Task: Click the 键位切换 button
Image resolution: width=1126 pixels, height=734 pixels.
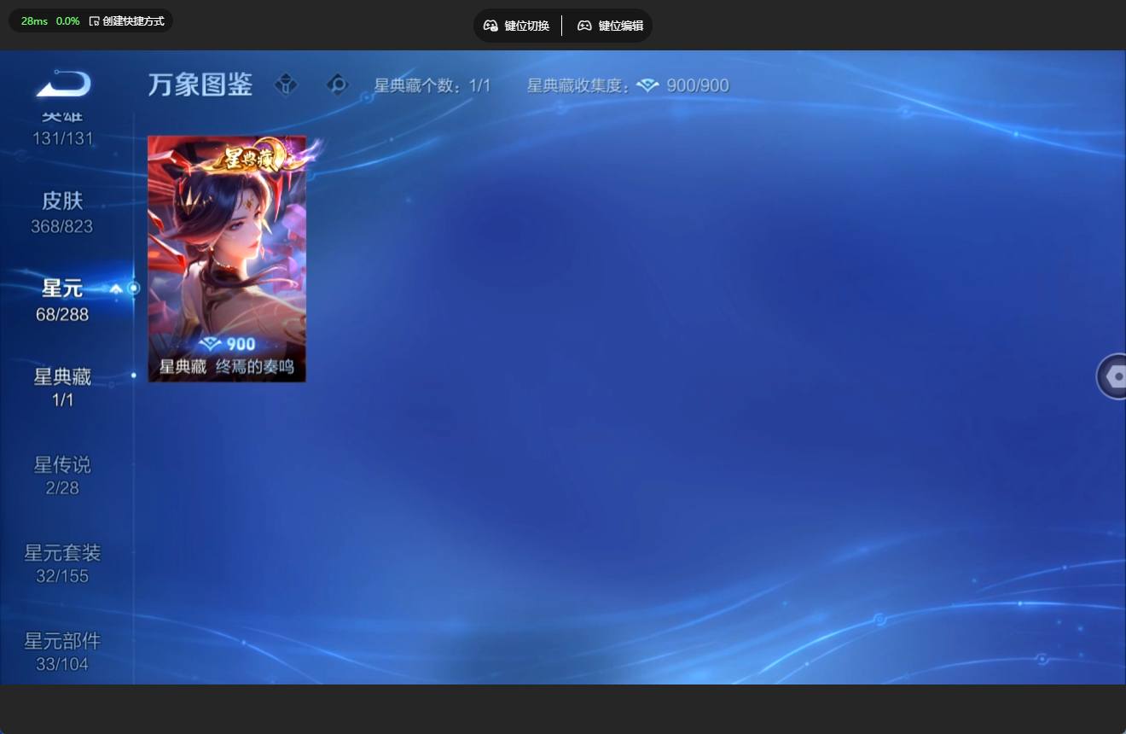Action: coord(517,26)
